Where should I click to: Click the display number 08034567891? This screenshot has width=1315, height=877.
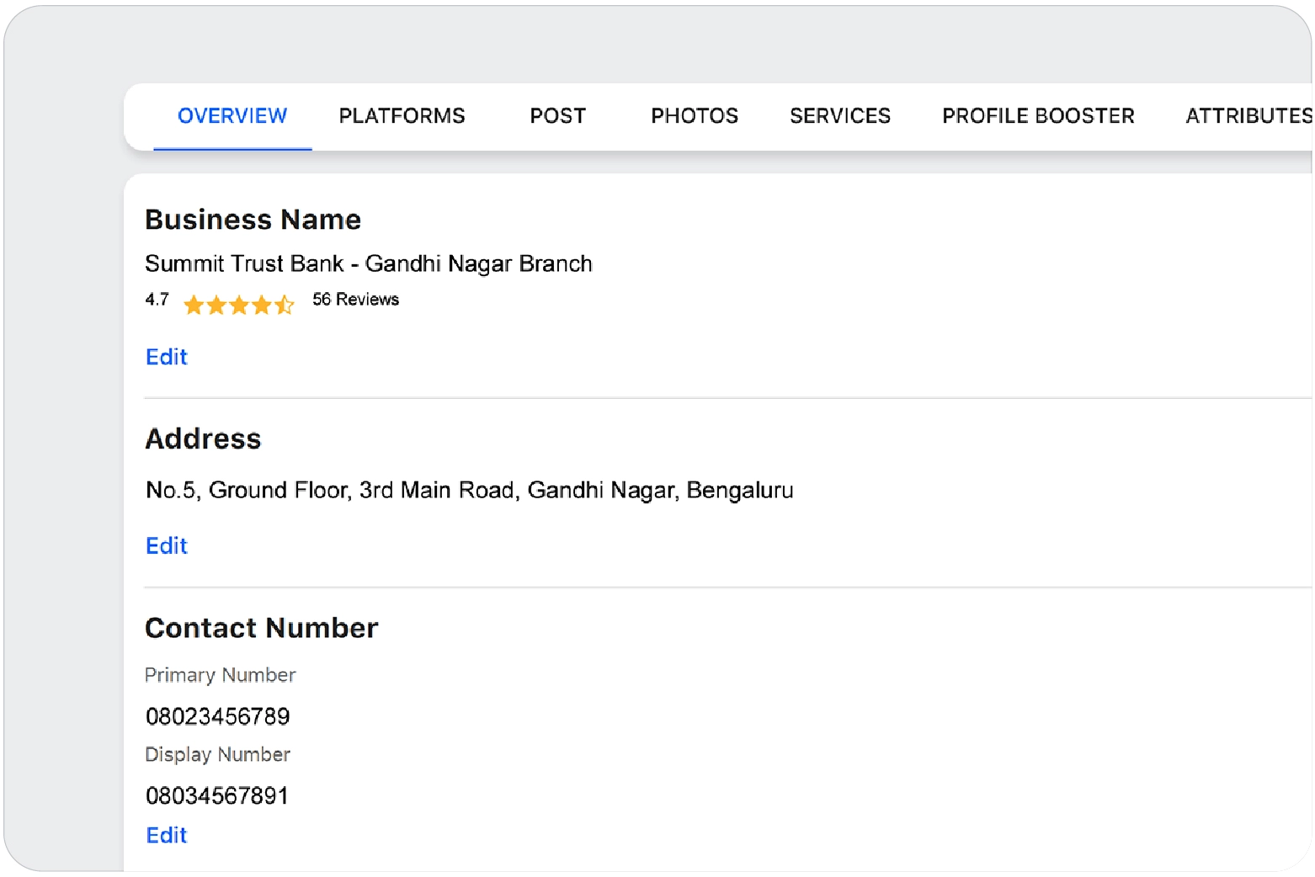click(216, 795)
